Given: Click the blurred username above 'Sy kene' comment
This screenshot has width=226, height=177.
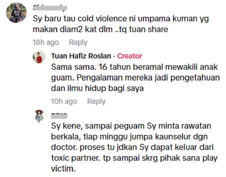Looking at the screenshot, I should pos(59,116).
